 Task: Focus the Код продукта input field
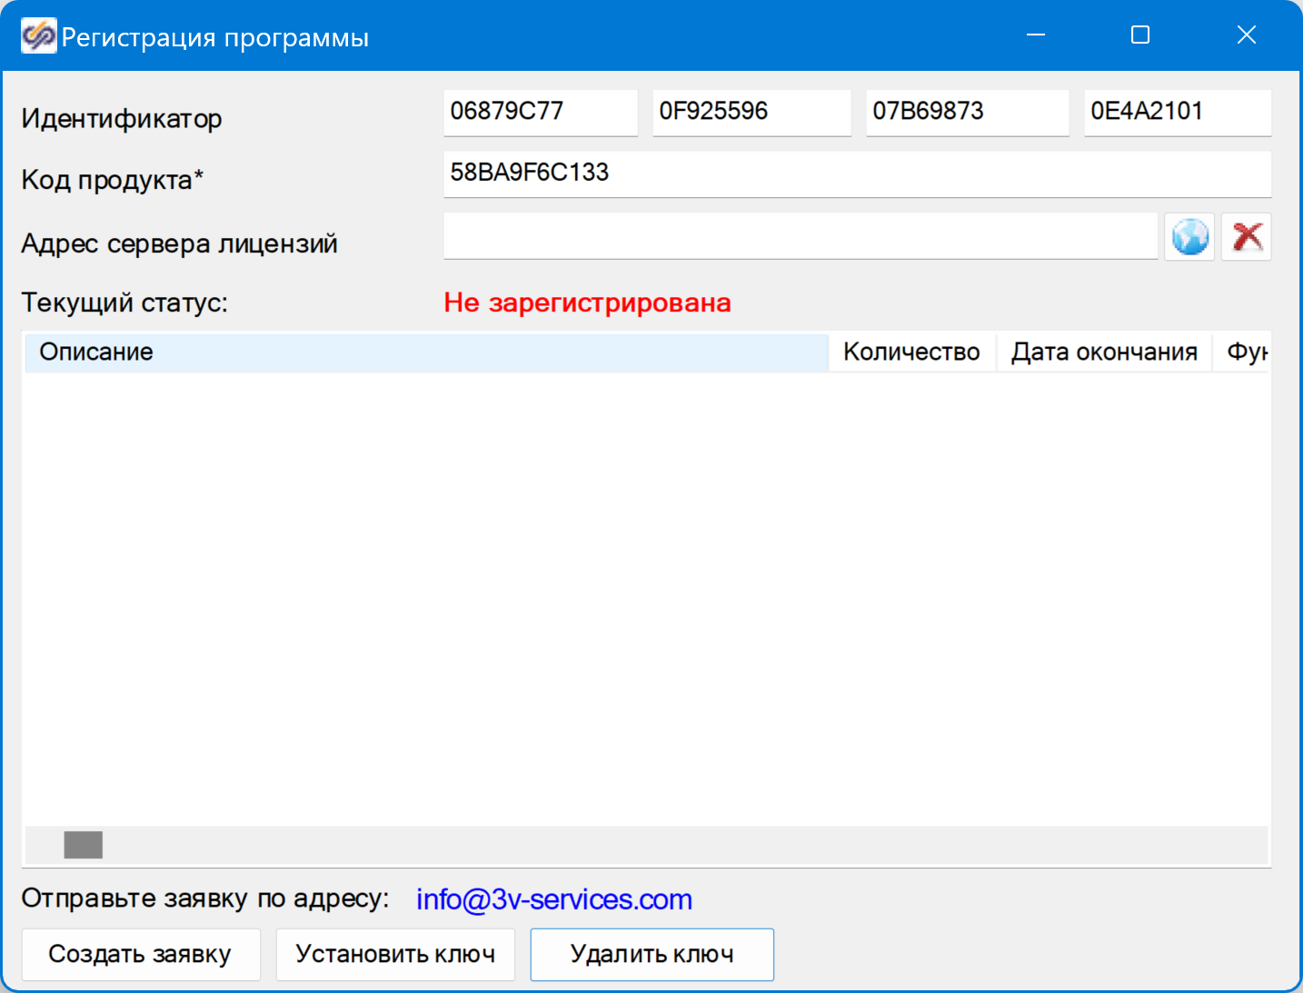click(x=856, y=174)
